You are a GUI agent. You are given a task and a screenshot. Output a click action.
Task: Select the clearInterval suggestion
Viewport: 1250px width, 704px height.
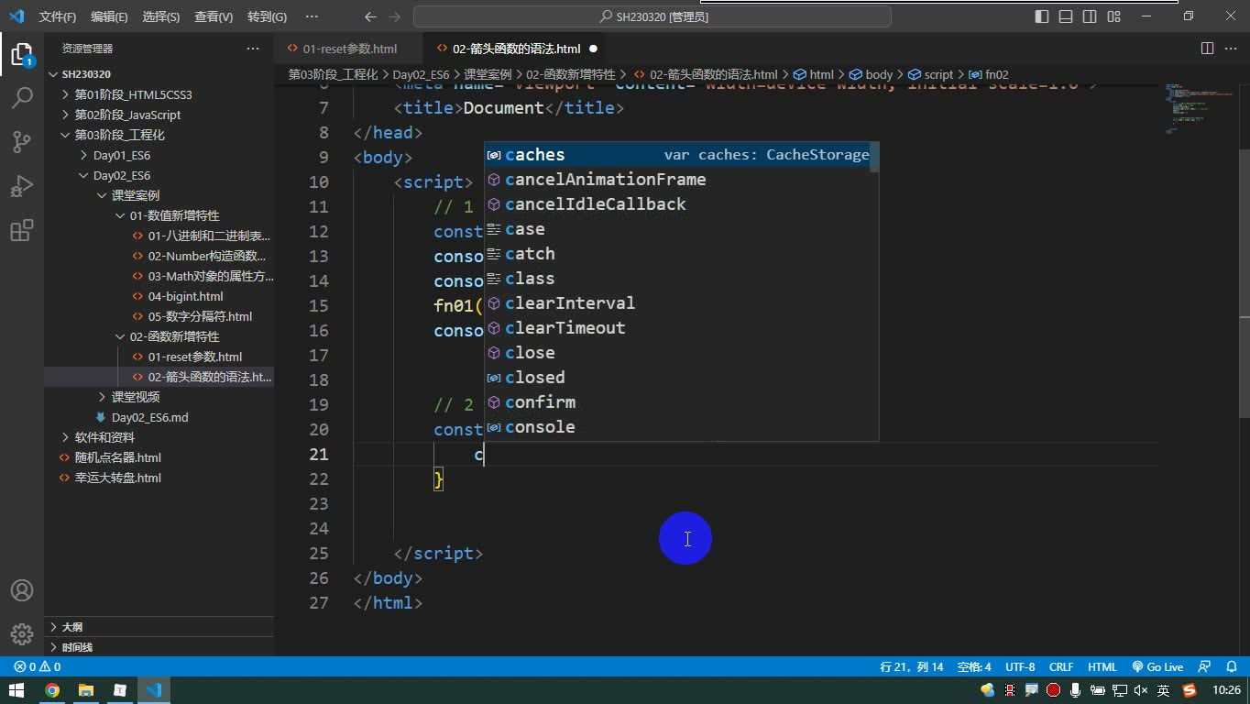[x=681, y=303]
